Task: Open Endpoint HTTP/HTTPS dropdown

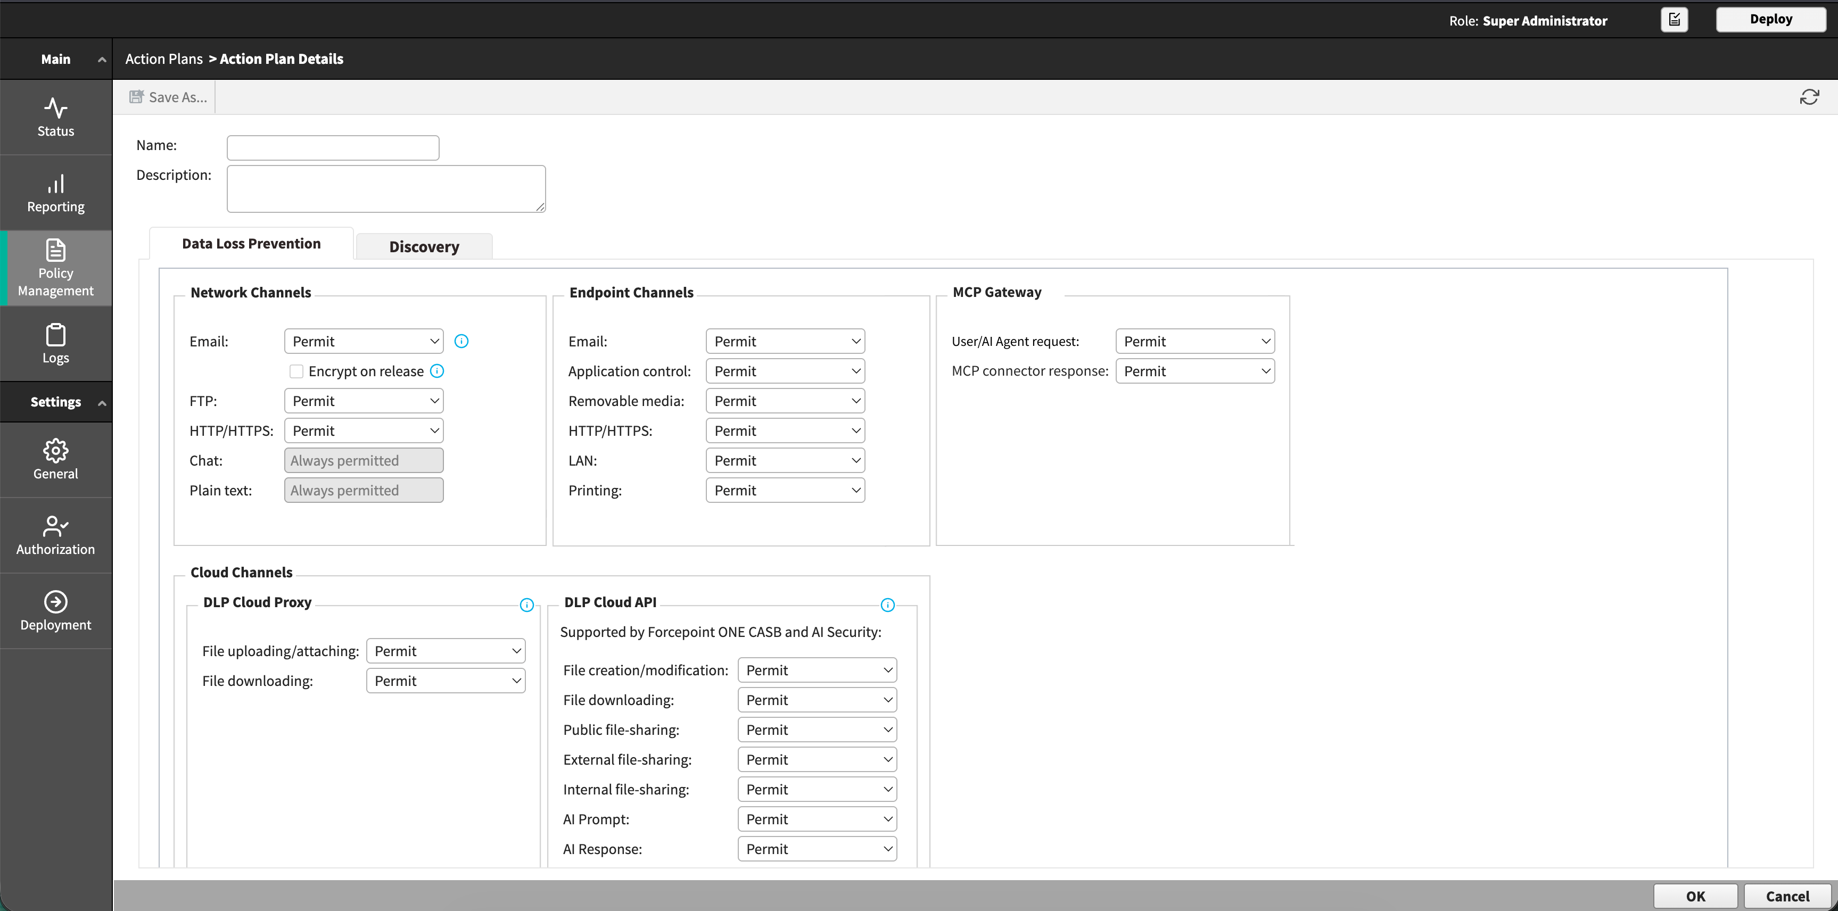Action: (786, 431)
